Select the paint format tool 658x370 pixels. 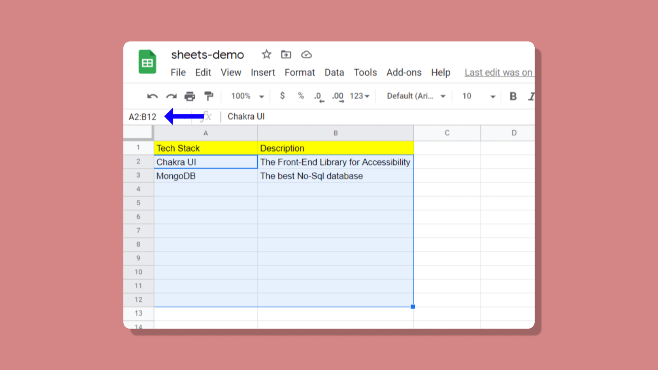208,96
